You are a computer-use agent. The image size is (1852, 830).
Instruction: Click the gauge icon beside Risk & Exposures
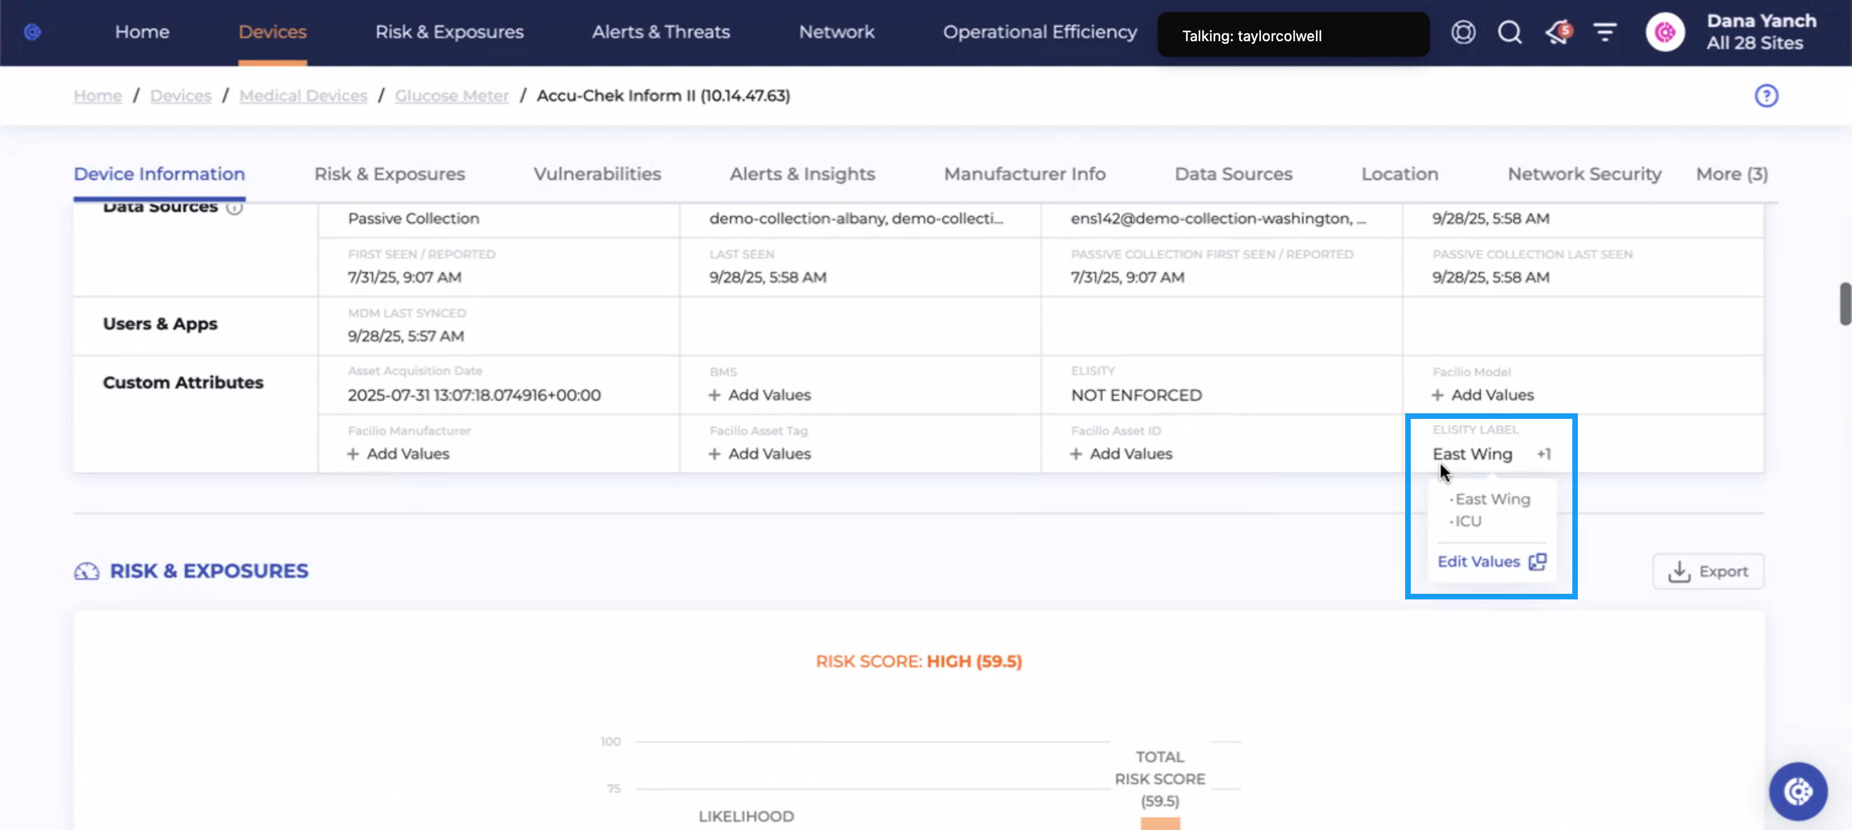tap(86, 572)
